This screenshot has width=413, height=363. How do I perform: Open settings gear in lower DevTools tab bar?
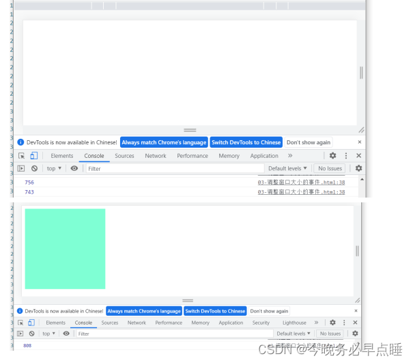coord(332,323)
